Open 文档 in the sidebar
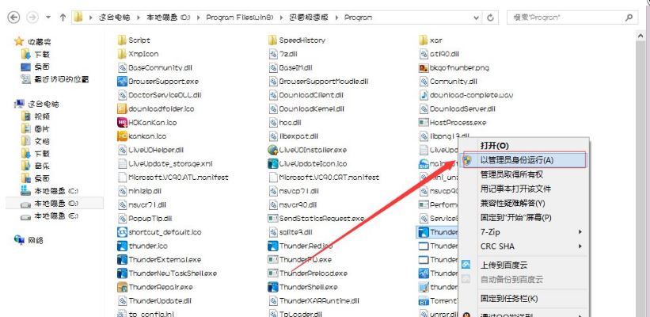The height and width of the screenshot is (317, 650). (x=42, y=141)
